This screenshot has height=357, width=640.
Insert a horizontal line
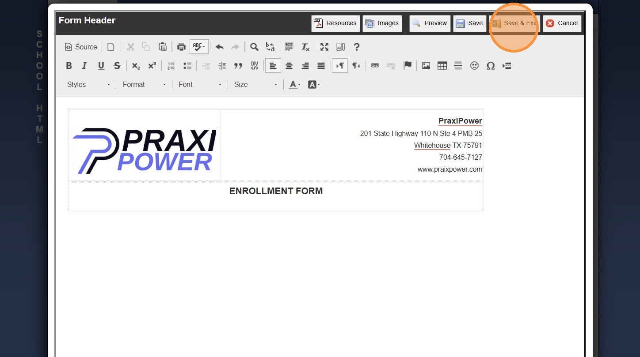(x=458, y=66)
